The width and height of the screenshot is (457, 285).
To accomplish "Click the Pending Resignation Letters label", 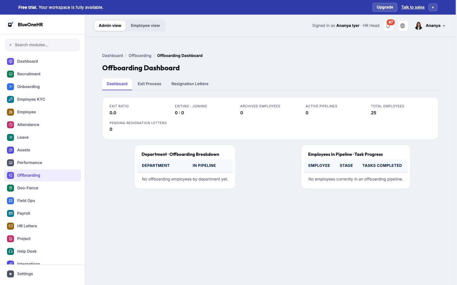I will pos(138,123).
